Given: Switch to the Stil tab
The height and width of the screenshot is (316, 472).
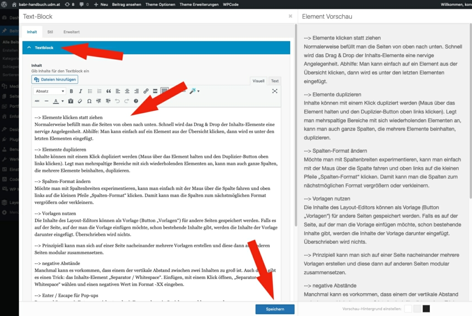Looking at the screenshot, I should [50, 32].
